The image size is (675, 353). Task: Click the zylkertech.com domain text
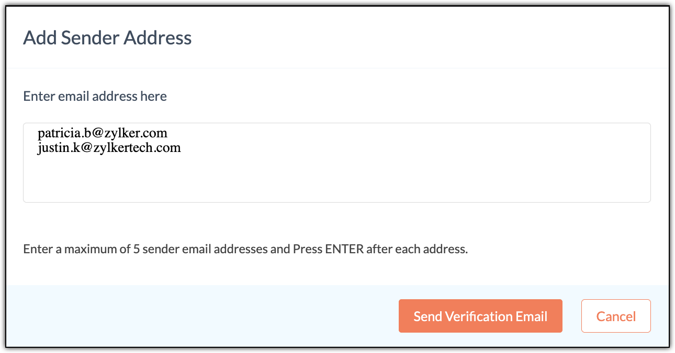point(137,148)
